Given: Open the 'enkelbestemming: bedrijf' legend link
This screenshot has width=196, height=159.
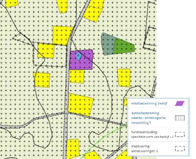Looking at the screenshot, I should 149,103.
